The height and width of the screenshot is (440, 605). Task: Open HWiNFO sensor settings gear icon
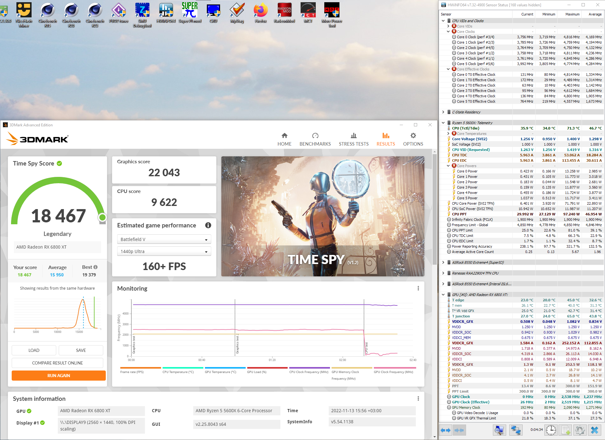580,430
